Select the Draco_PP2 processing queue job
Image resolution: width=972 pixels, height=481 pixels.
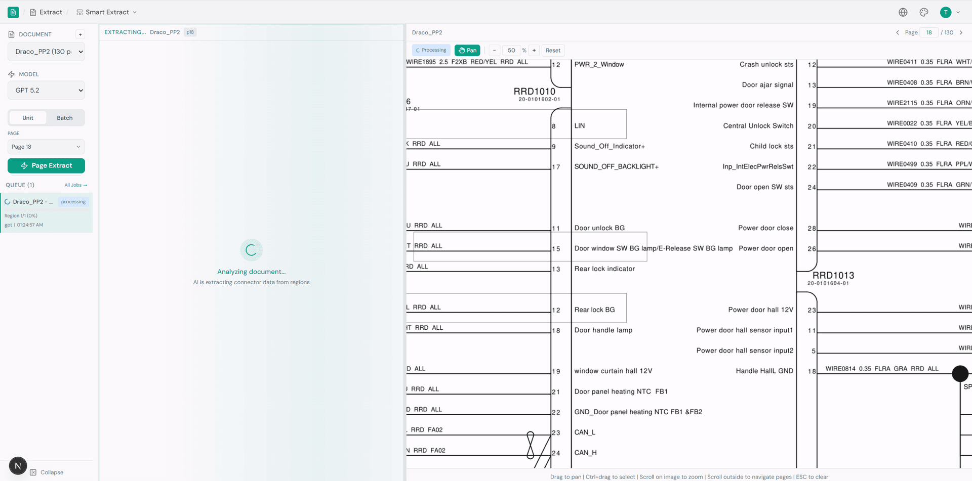(x=47, y=212)
